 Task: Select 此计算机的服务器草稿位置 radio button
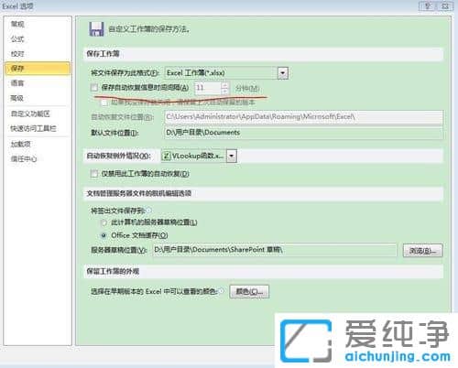coord(104,222)
